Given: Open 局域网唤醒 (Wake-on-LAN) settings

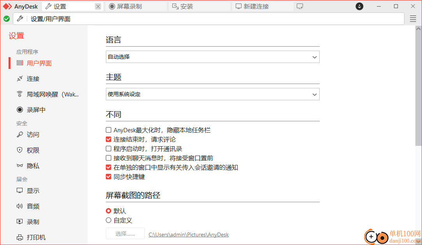Looking at the screenshot, I should [x=47, y=94].
